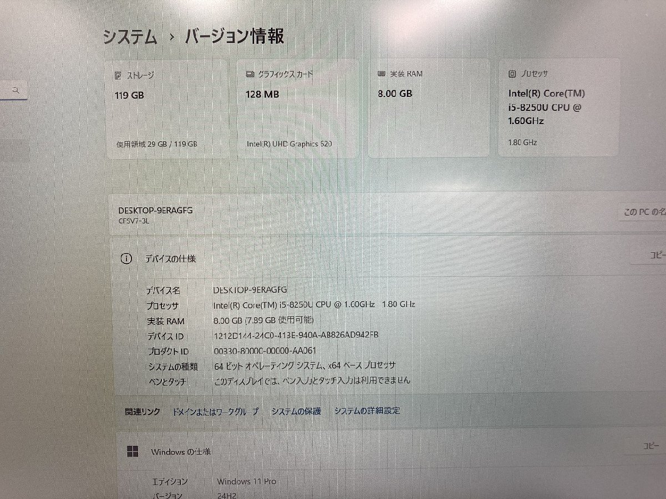Viewport: 666px width, 499px height.
Task: Click the settings search input field
Action: tap(13, 90)
